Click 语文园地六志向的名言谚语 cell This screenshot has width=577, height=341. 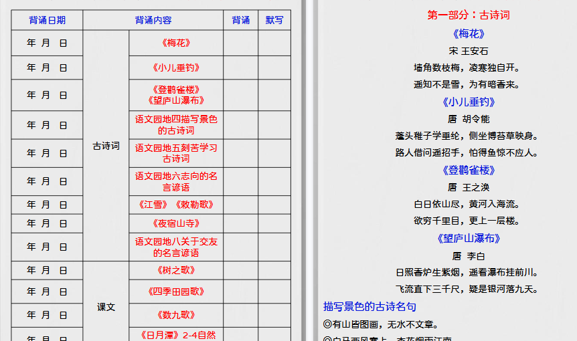(x=176, y=181)
